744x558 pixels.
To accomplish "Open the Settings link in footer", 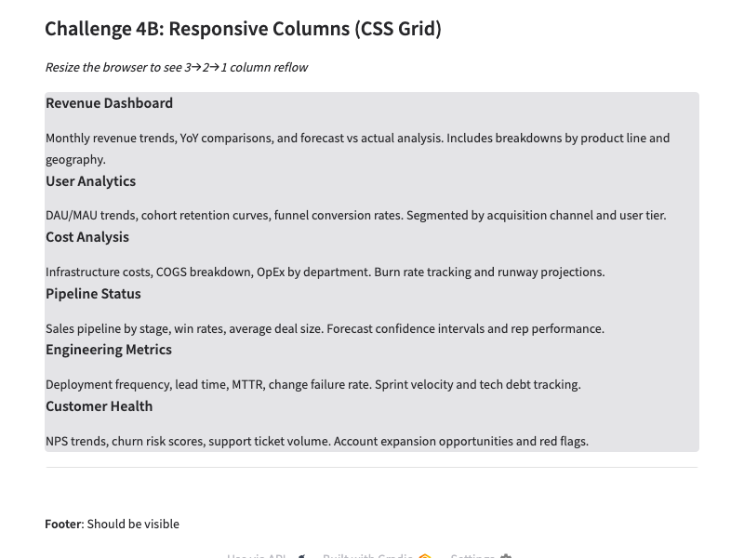I will coord(472,555).
